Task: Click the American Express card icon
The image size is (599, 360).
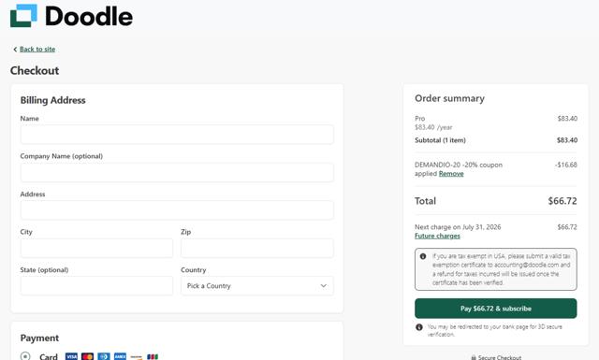Action: (120, 356)
